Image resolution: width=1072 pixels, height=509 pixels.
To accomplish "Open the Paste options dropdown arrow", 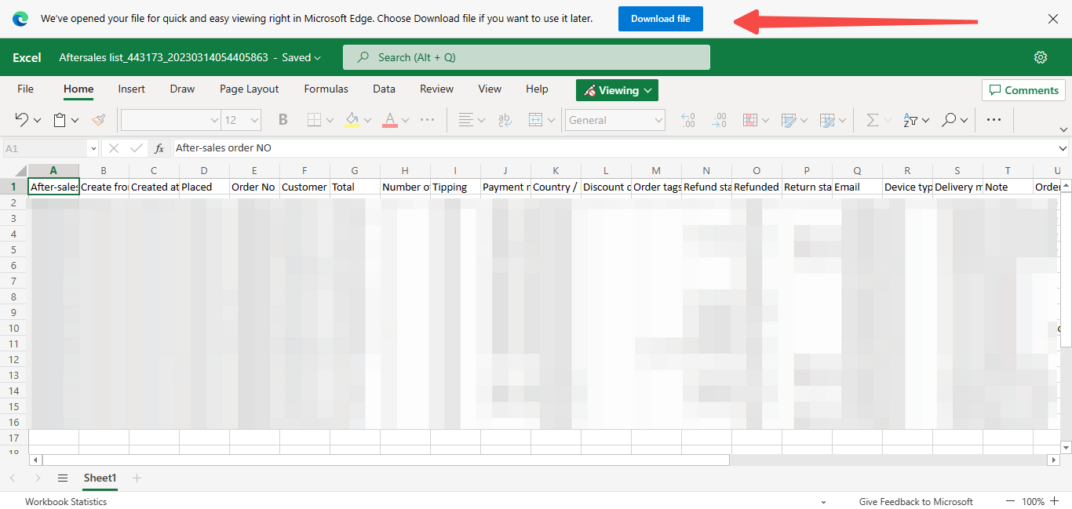I will coord(75,120).
